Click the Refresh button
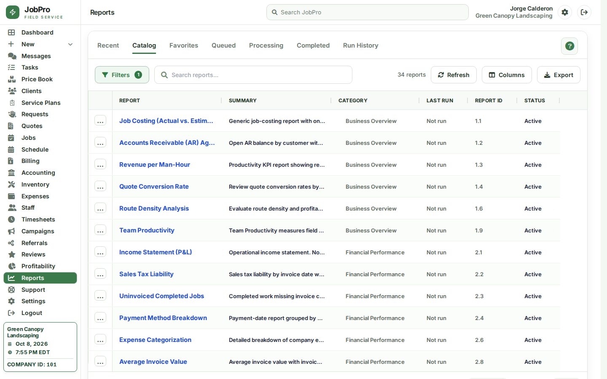The image size is (607, 379). point(454,75)
